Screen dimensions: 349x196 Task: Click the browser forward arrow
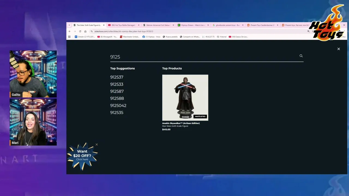[75, 31]
